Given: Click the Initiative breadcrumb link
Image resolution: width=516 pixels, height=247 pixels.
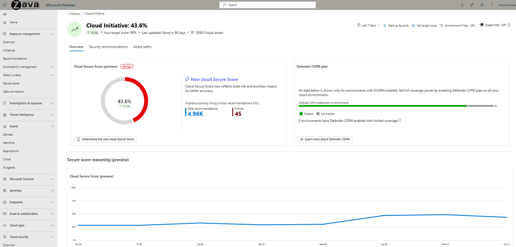Looking at the screenshot, I should tap(74, 14).
